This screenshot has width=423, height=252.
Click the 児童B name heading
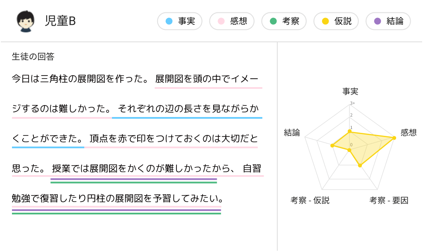point(60,21)
